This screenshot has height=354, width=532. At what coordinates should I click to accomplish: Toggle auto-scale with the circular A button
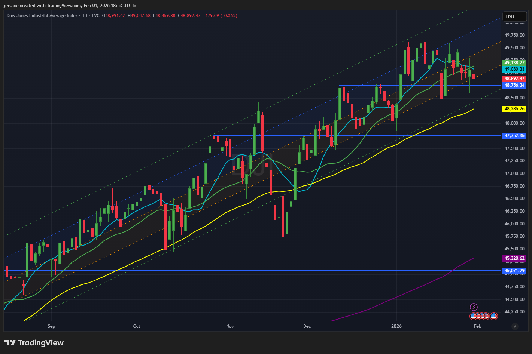point(515,327)
